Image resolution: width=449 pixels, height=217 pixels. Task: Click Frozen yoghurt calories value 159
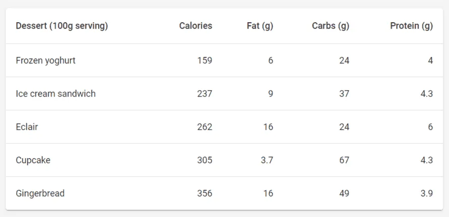(205, 60)
